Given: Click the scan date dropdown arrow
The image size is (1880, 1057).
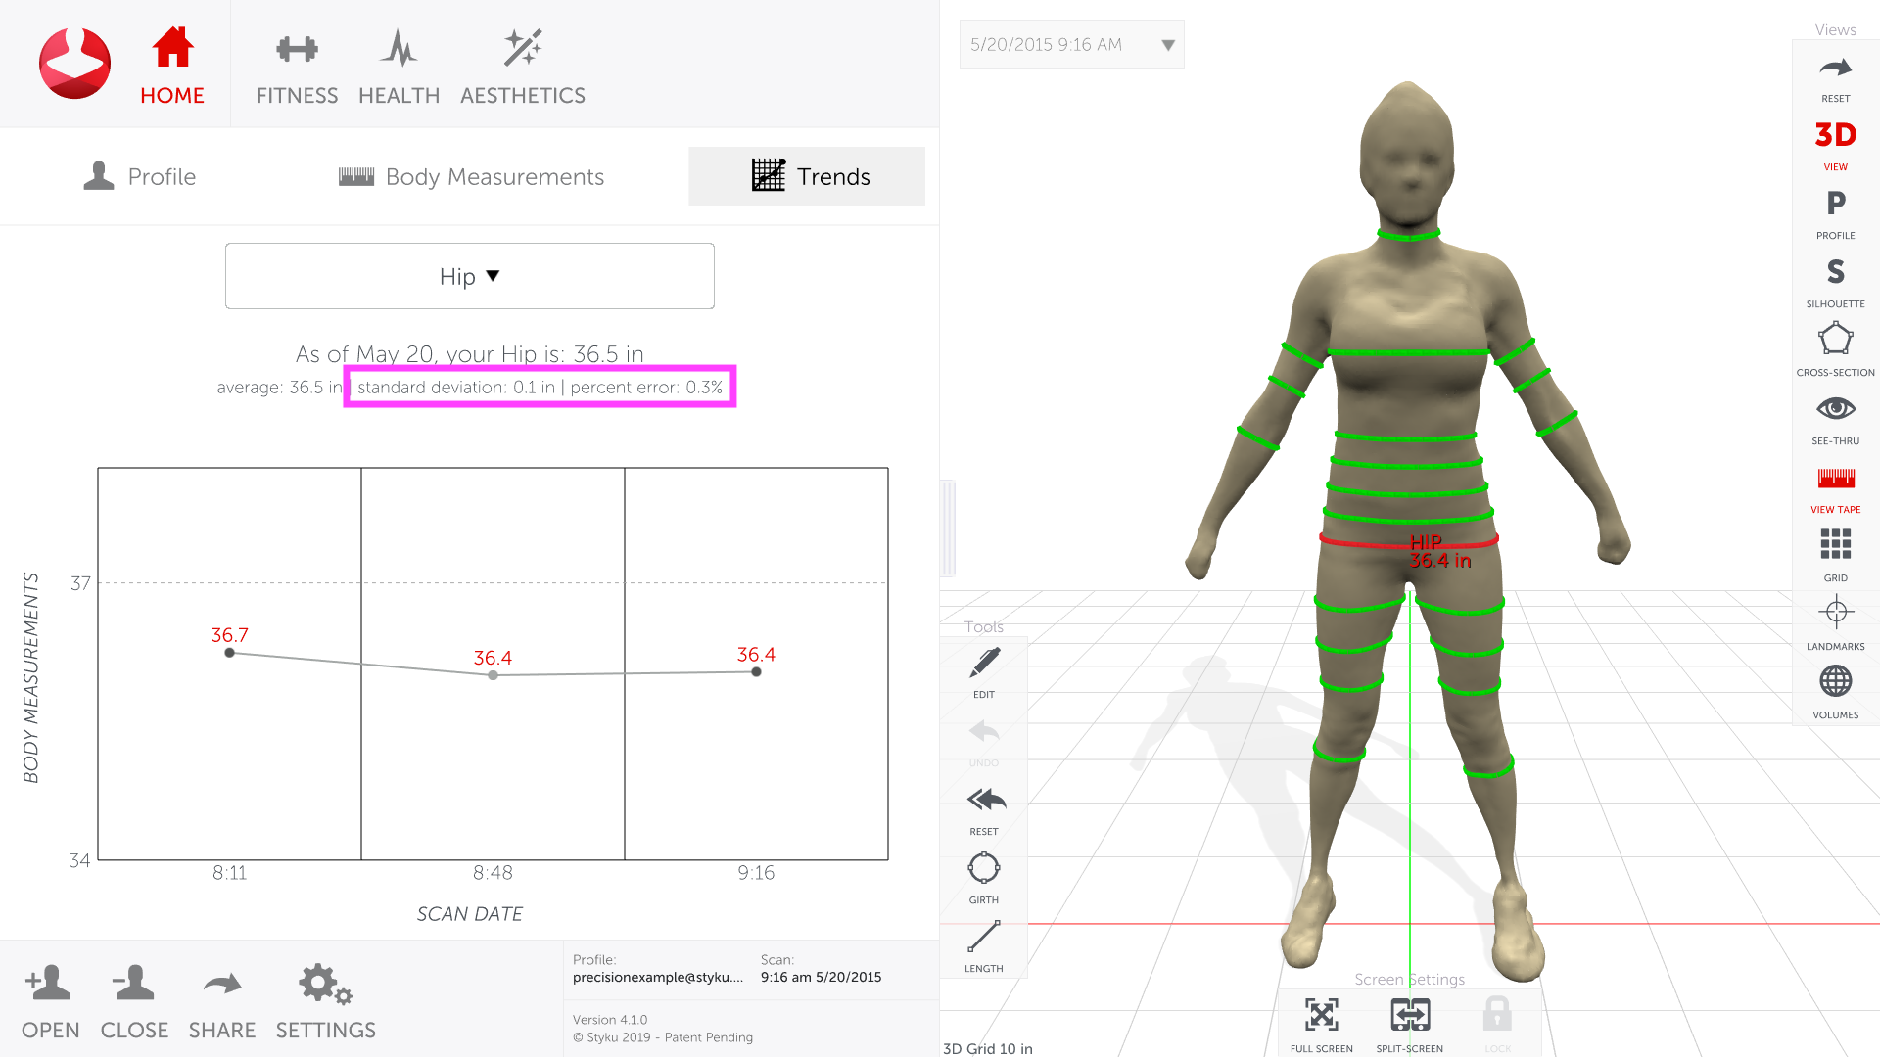Looking at the screenshot, I should click(1167, 45).
